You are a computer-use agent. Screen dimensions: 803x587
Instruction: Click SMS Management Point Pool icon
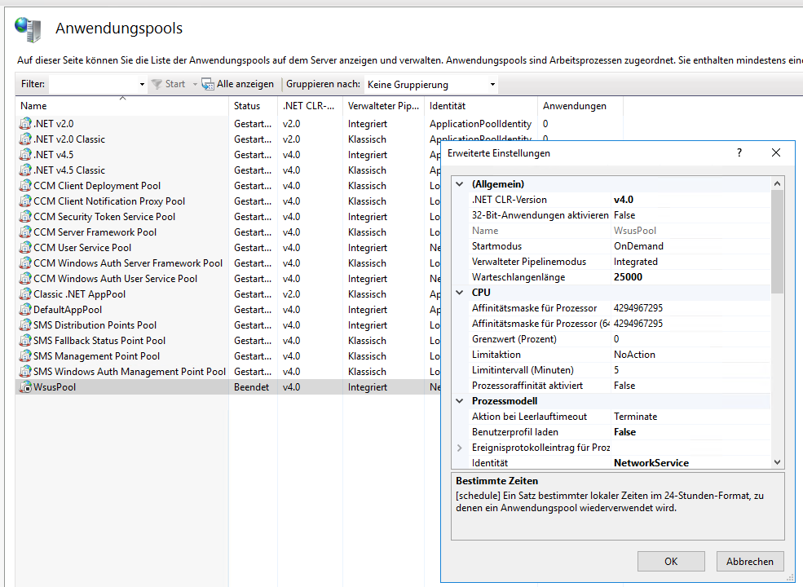25,356
